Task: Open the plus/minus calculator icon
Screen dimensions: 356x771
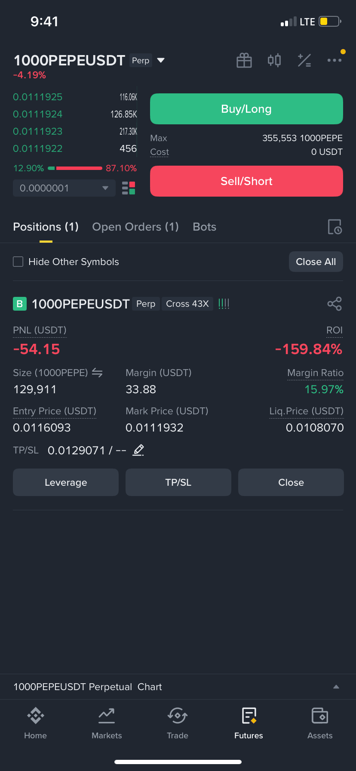Action: [x=304, y=60]
